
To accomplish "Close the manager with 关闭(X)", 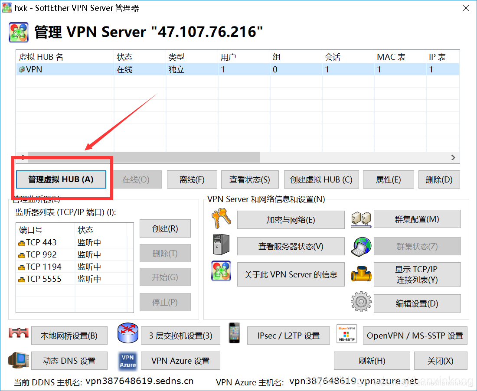I will tap(441, 361).
